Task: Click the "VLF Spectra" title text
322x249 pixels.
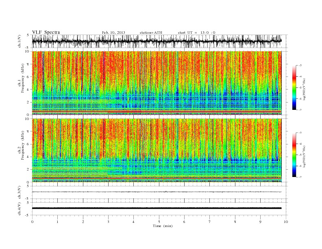Action: click(46, 32)
